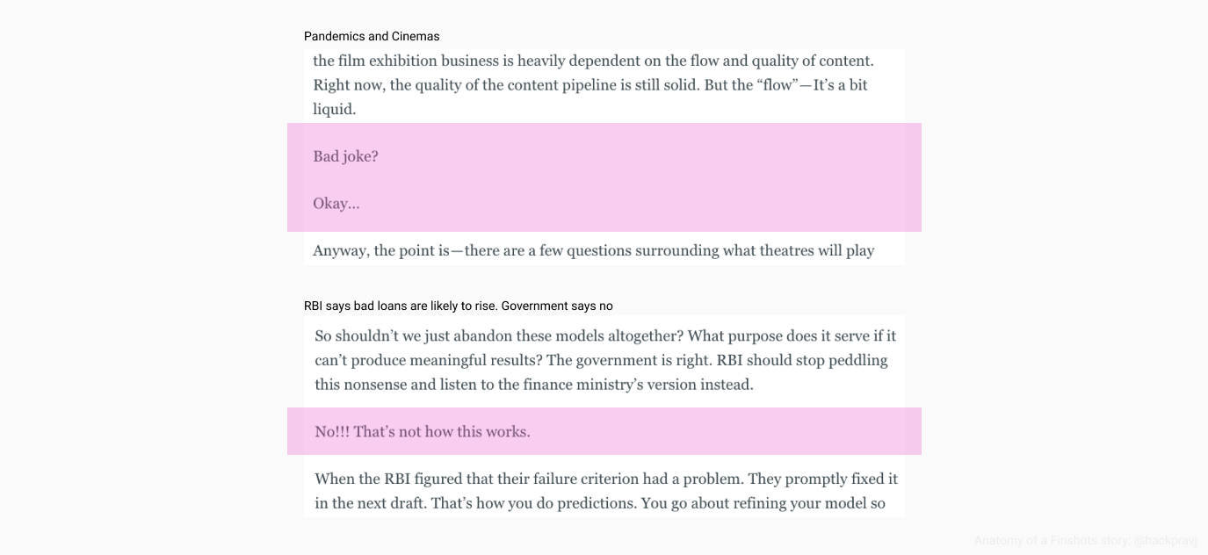Click the line starting "When the RBI figured"
This screenshot has height=555, width=1208.
coord(606,479)
